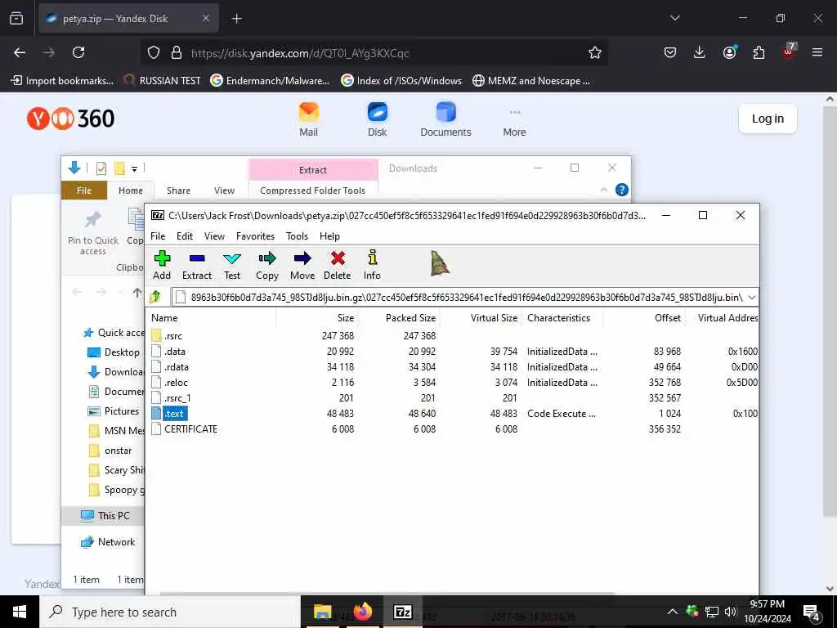
Task: Open the Yandex Mail service icon
Action: 308,119
